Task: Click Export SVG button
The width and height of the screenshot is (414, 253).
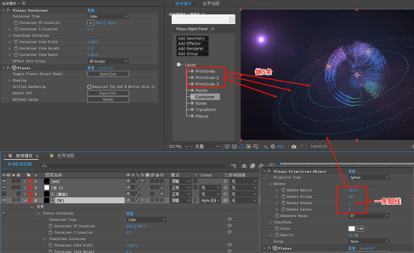Action: tap(108, 93)
